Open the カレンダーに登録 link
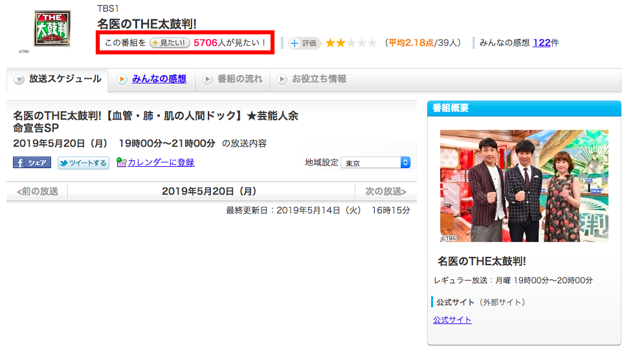This screenshot has height=348, width=624. (161, 162)
